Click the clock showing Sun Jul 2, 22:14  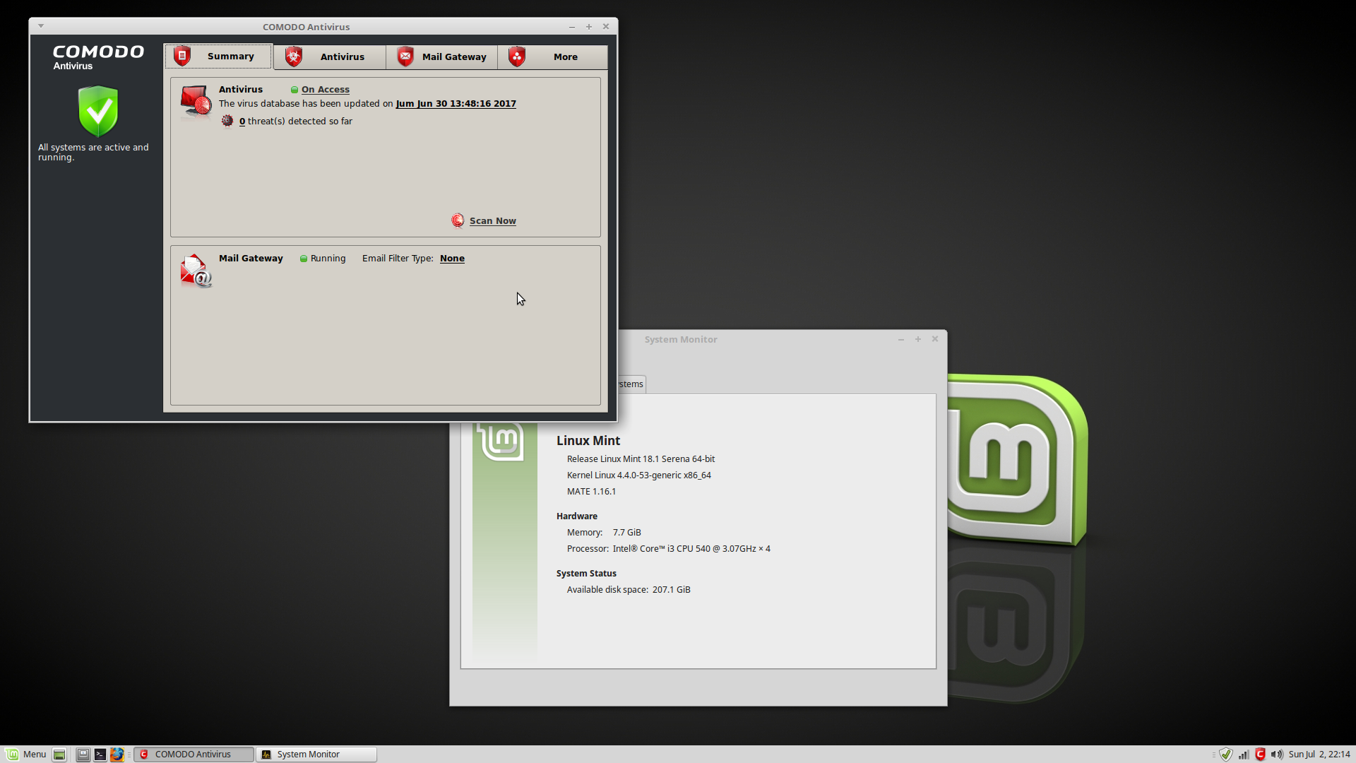(1319, 755)
